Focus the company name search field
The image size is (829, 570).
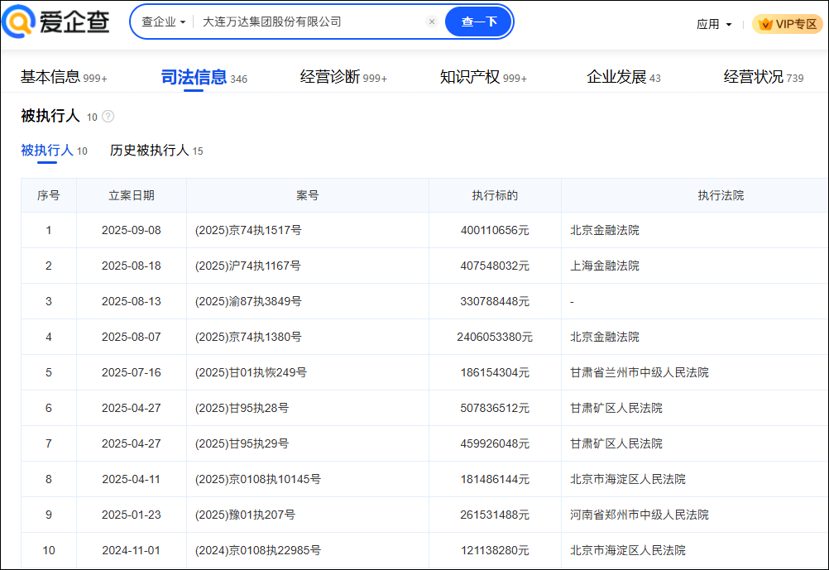pos(312,22)
